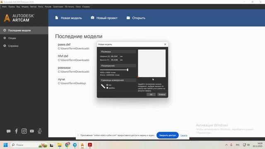265x149 pixels.
Task: Open Telegram from the taskbar
Action: (75, 145)
